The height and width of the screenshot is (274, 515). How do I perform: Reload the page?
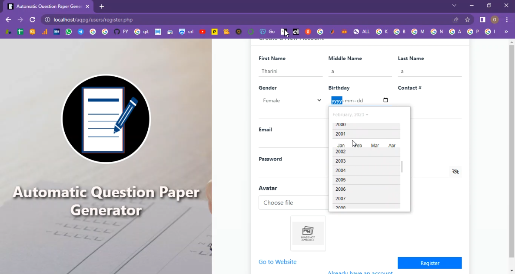(32, 20)
